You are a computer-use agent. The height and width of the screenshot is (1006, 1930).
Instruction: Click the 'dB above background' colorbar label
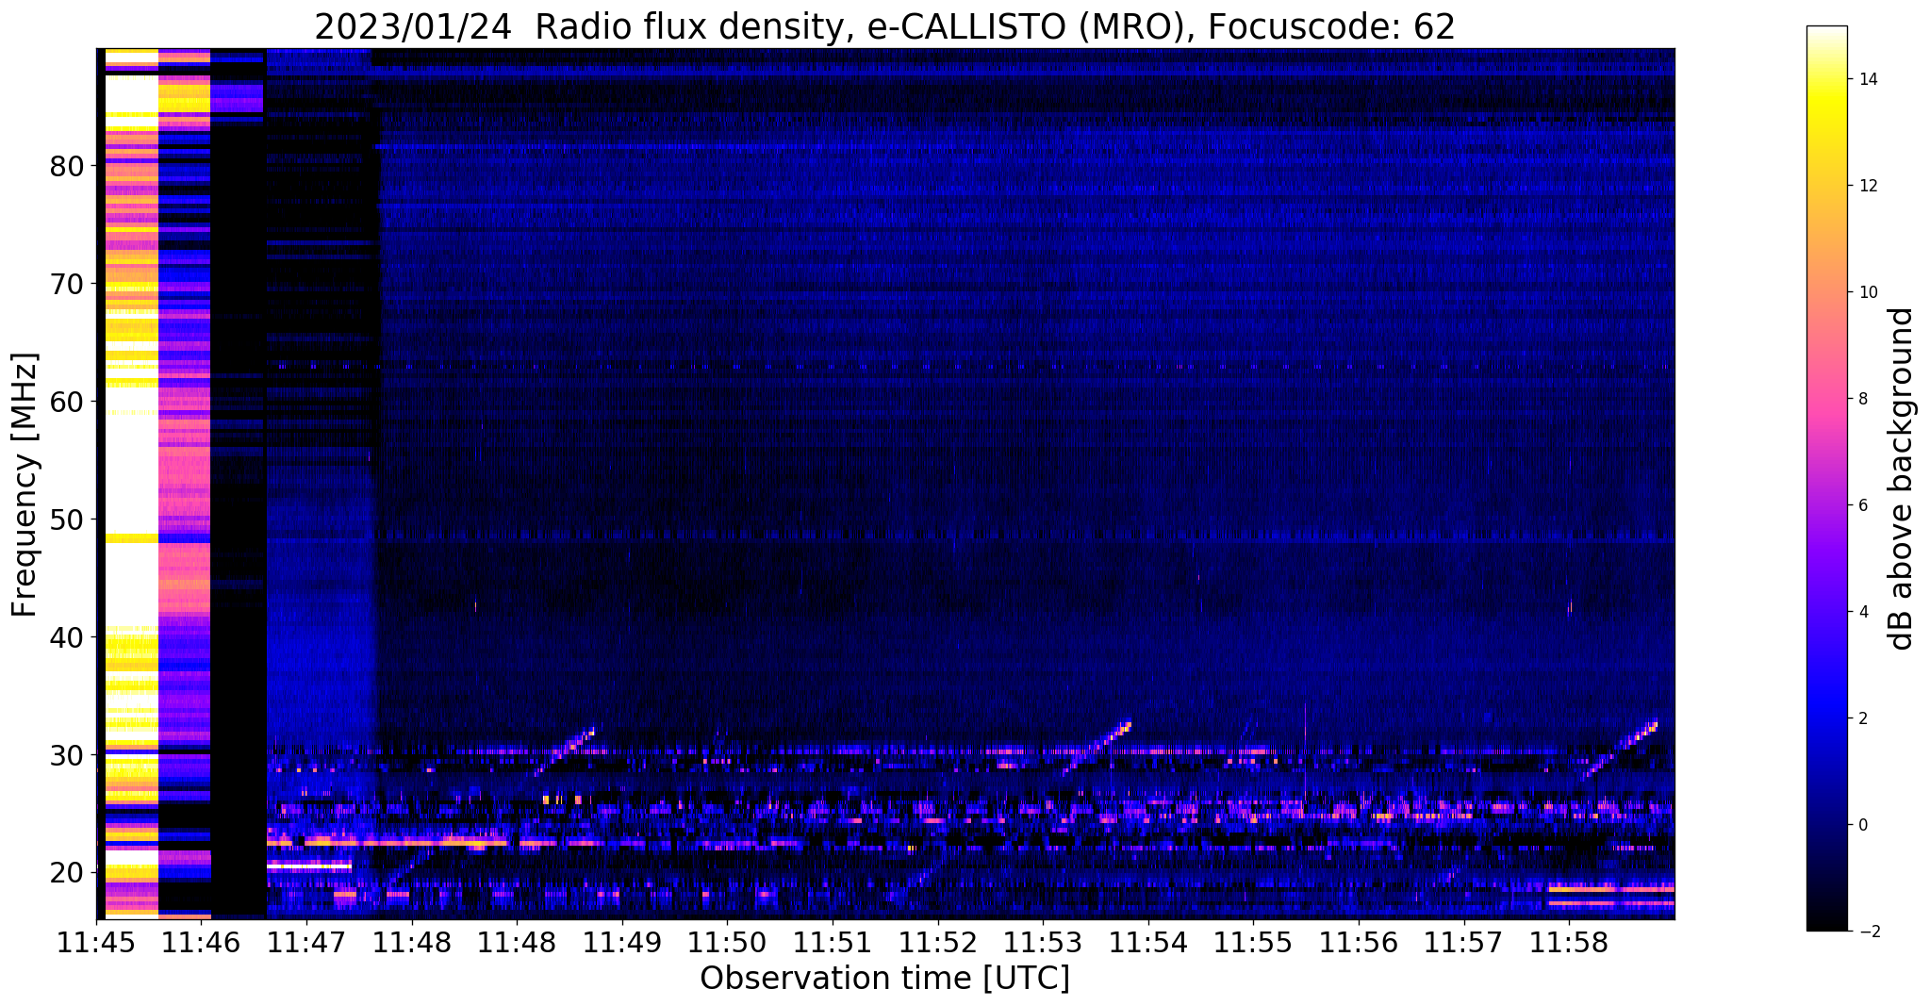coord(1903,479)
